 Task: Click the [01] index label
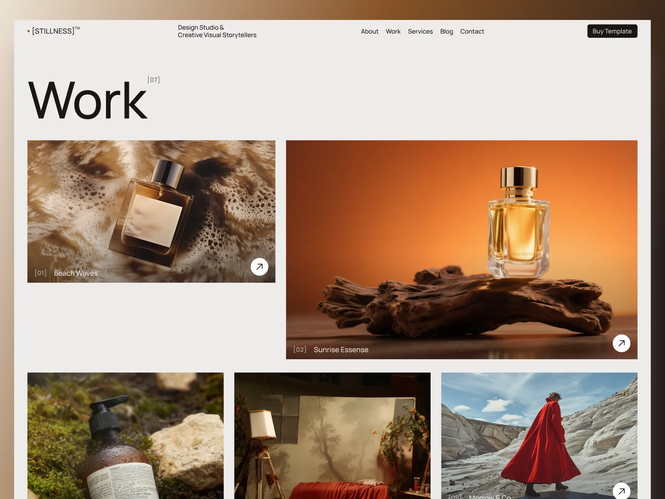41,273
